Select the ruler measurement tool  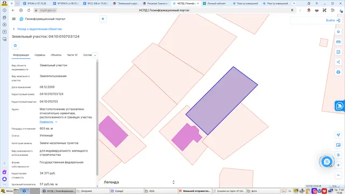click(x=339, y=42)
